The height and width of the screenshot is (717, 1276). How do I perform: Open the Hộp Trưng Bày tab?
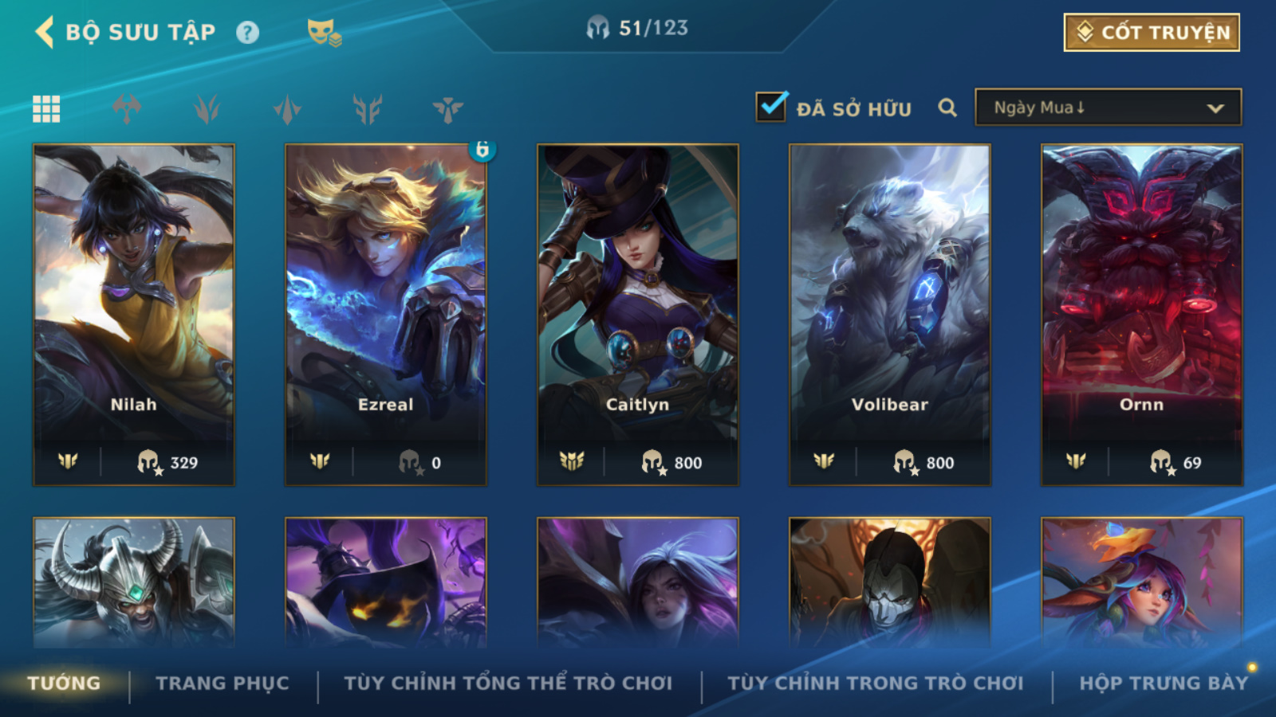[x=1164, y=684]
